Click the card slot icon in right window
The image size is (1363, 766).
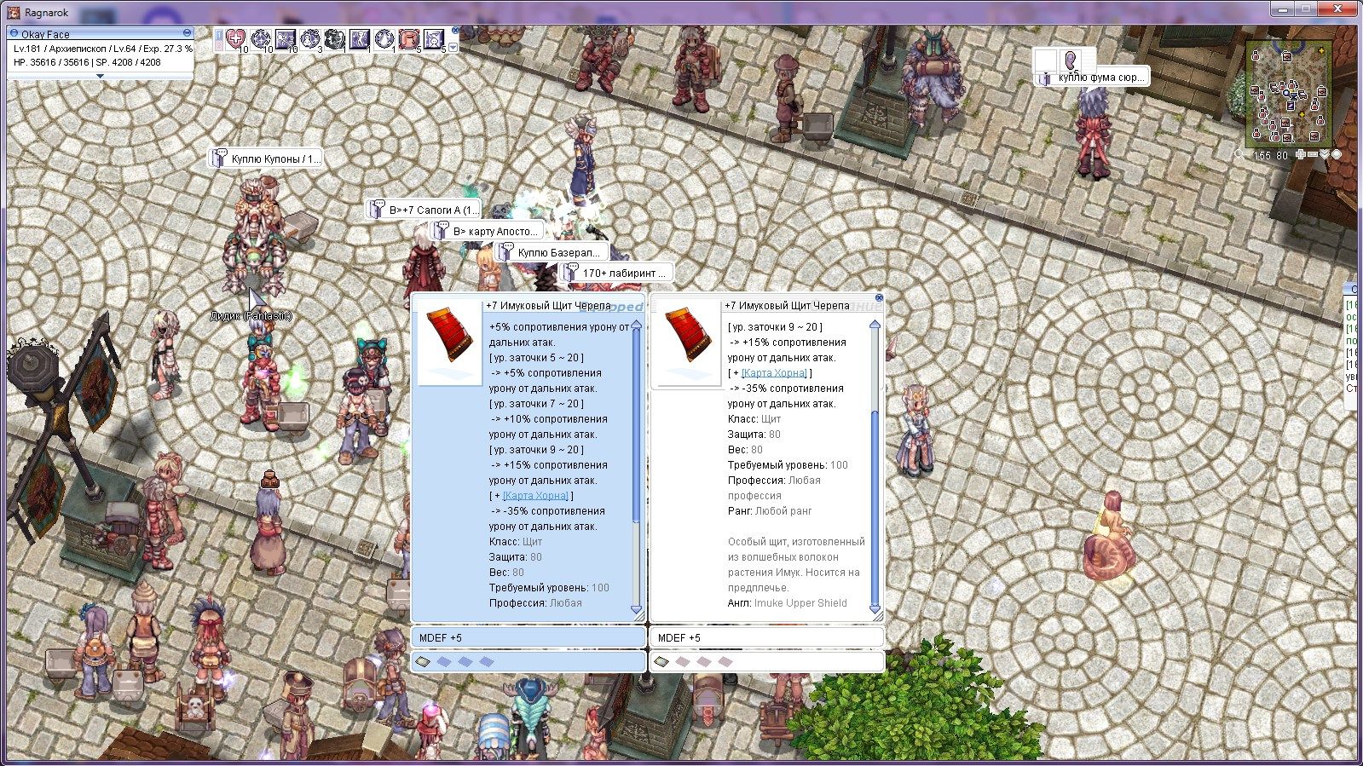661,661
